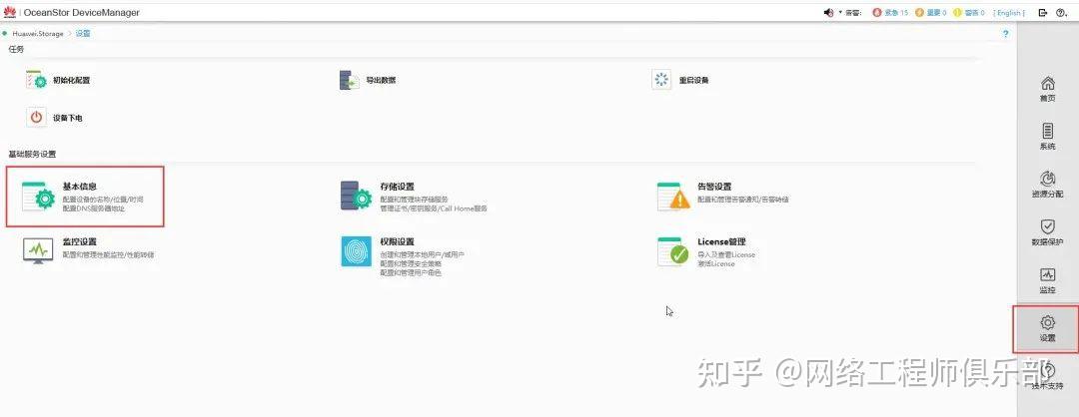Open 基本信息 basic information settings
The width and height of the screenshot is (1079, 417).
(x=85, y=196)
